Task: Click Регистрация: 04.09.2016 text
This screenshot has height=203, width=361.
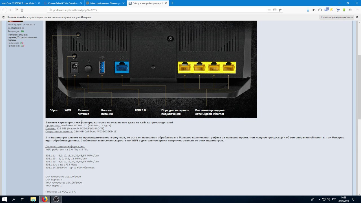Action: coord(21,25)
